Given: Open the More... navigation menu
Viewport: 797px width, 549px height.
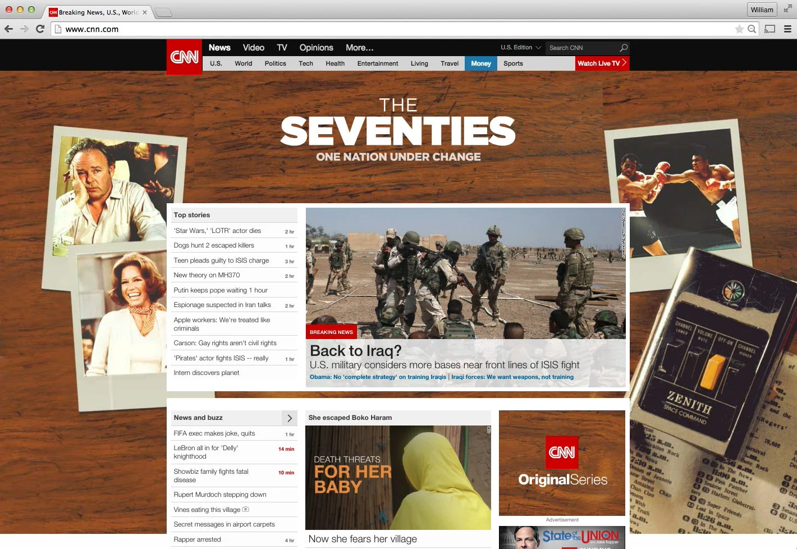Looking at the screenshot, I should click(359, 48).
